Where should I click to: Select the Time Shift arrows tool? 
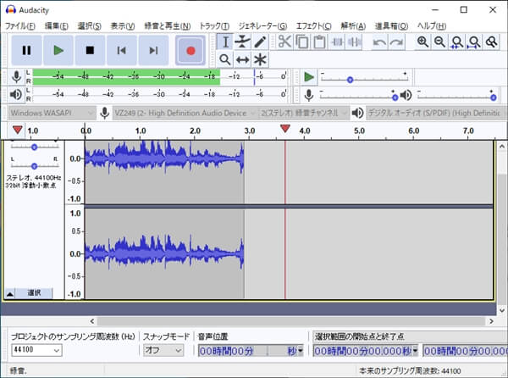(242, 59)
